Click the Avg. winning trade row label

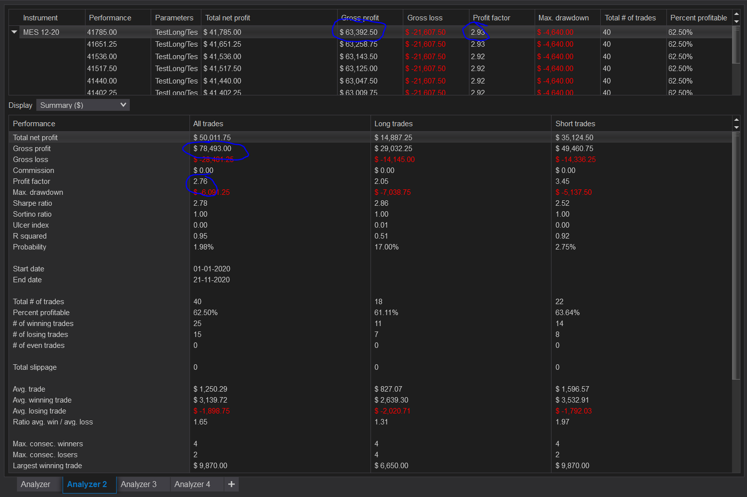coord(42,400)
